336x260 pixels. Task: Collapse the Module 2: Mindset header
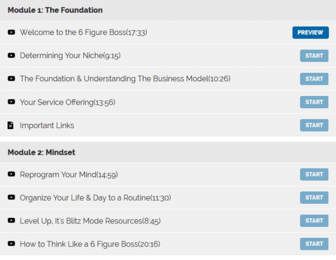click(x=42, y=153)
